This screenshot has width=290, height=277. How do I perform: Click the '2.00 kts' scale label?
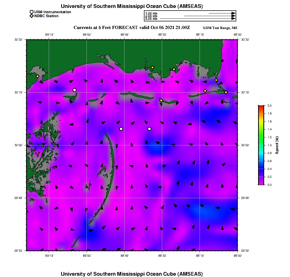(x=151, y=16)
